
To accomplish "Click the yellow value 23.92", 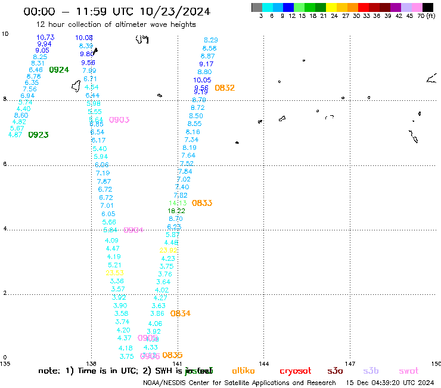I will click(168, 250).
